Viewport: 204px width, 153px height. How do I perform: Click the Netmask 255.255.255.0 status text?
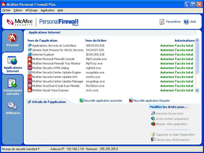click(x=102, y=149)
